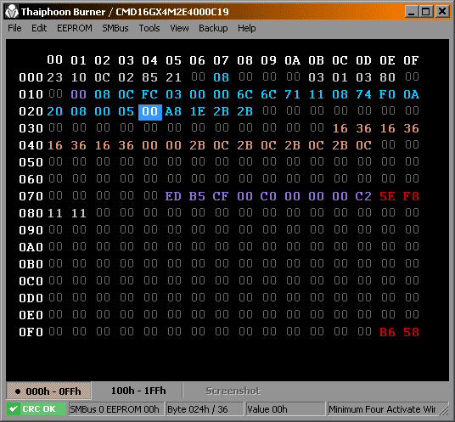
Task: Select red byte 58 in row 0F0
Action: (x=411, y=332)
